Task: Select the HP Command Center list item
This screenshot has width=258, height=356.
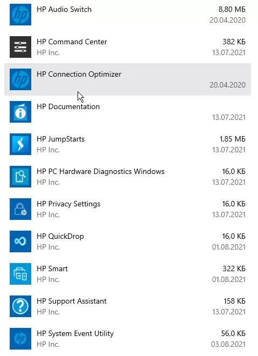Action: [x=128, y=47]
